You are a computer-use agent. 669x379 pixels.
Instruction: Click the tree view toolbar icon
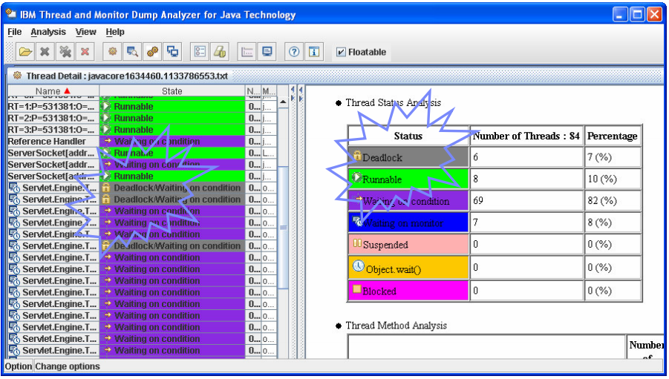(247, 52)
